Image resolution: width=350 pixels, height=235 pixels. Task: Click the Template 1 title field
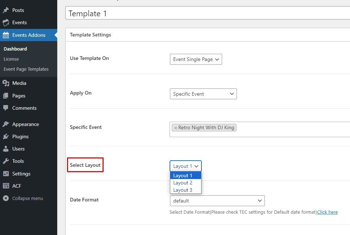(x=207, y=14)
